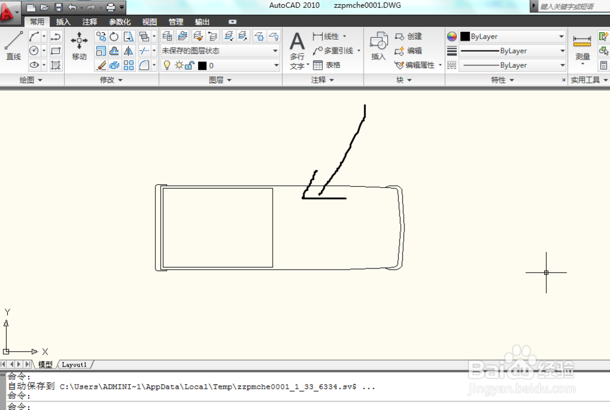The width and height of the screenshot is (610, 410).
Task: Choose the Fillet tool icon
Action: [x=144, y=65]
